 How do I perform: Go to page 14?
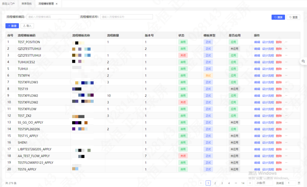pyautogui.click(x=243, y=183)
